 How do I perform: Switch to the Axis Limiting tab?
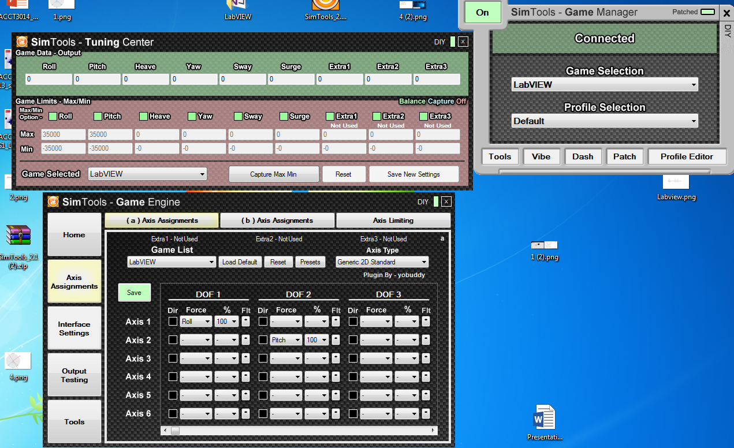393,221
